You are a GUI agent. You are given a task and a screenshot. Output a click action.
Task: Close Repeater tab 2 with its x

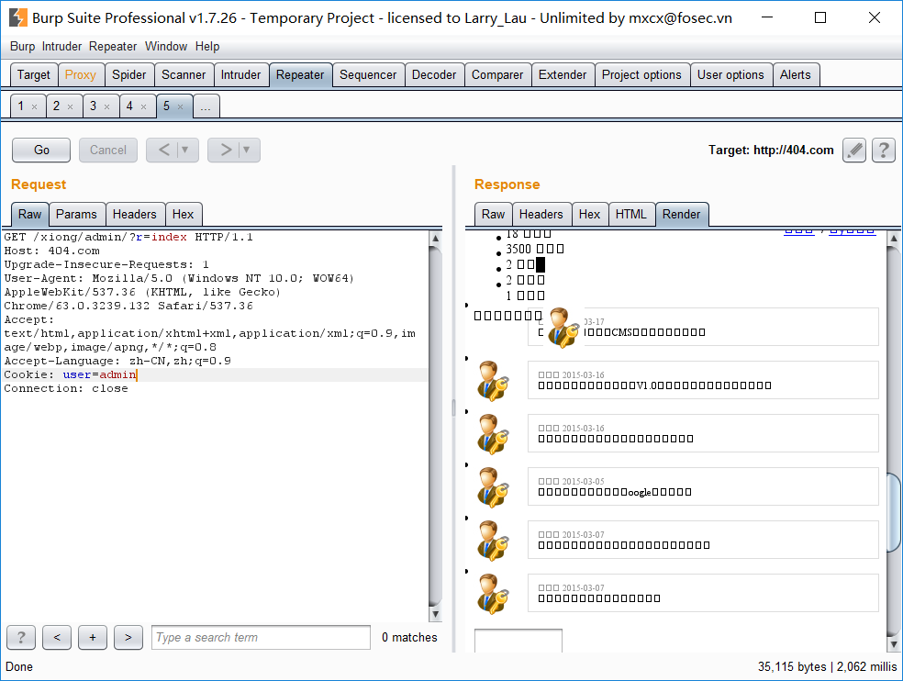(x=71, y=106)
